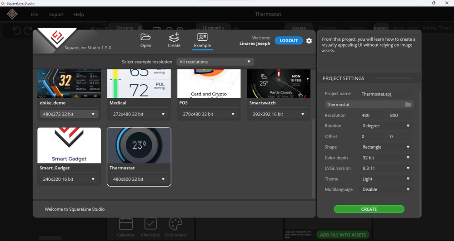
Task: Open the Open project tab
Action: pos(145,40)
